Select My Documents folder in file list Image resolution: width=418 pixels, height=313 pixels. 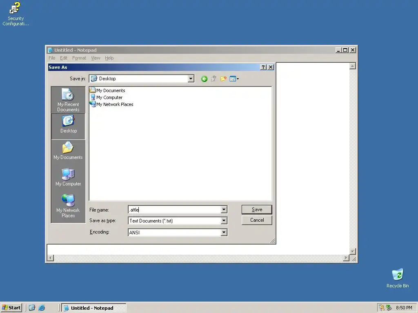108,90
